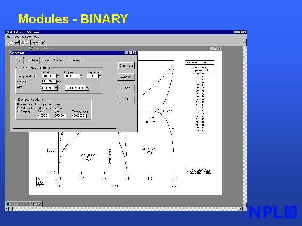The image size is (302, 226).
Task: Click the horizontal scrollbar at the bottom
Action: (x=124, y=209)
